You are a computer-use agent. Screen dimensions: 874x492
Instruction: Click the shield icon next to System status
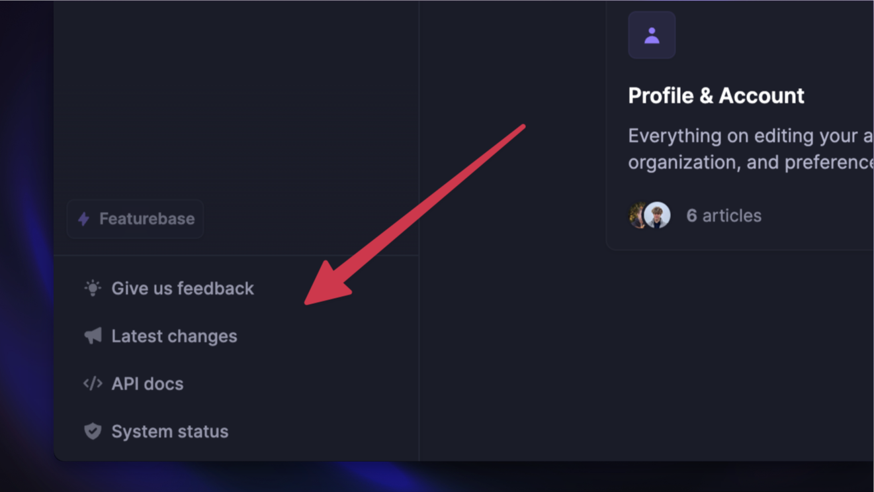[x=93, y=430]
